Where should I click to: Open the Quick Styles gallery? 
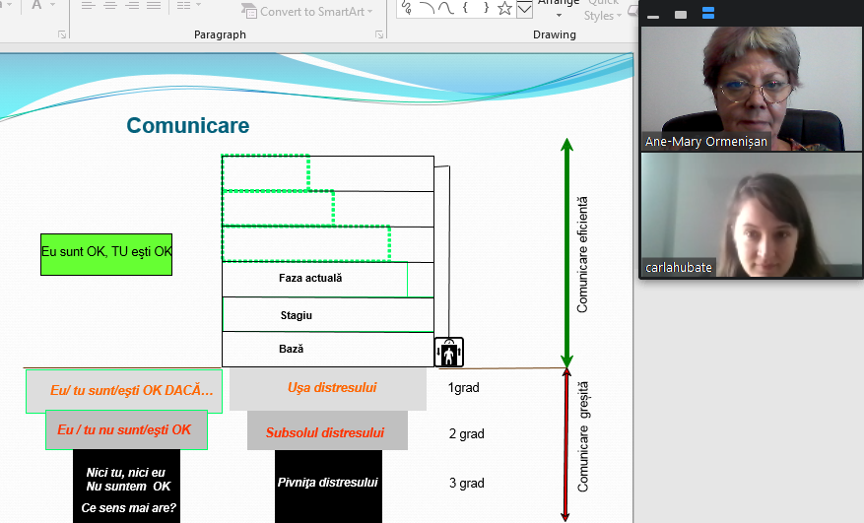[x=601, y=12]
